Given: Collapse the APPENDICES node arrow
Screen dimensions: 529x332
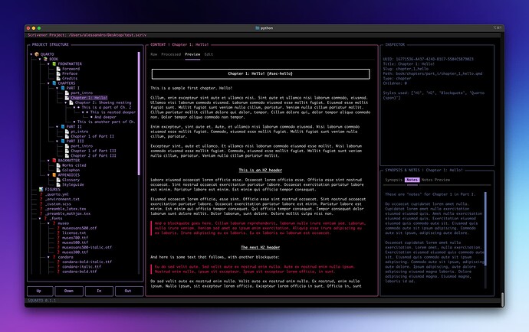Looking at the screenshot, I should [x=48, y=174].
